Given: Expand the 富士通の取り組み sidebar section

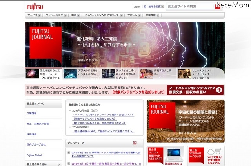Looking at the screenshot, I should [x=44, y=164].
